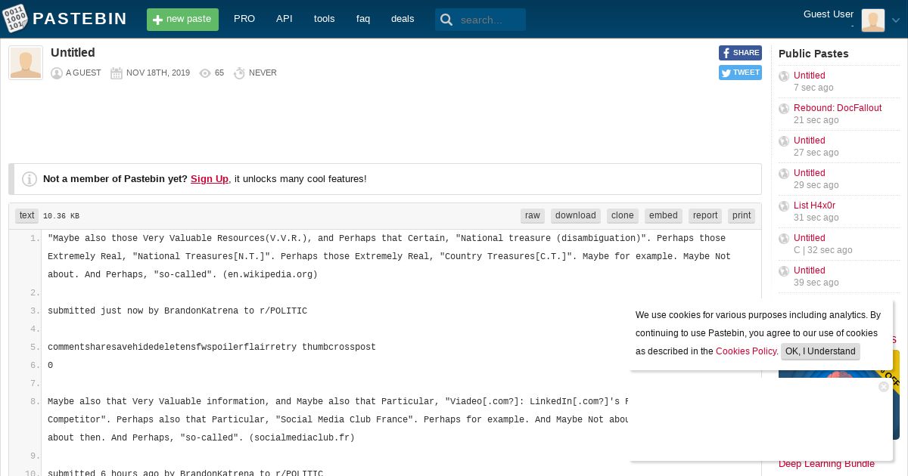This screenshot has width=908, height=476.
Task: Open the Cookies Policy link
Action: [x=746, y=351]
